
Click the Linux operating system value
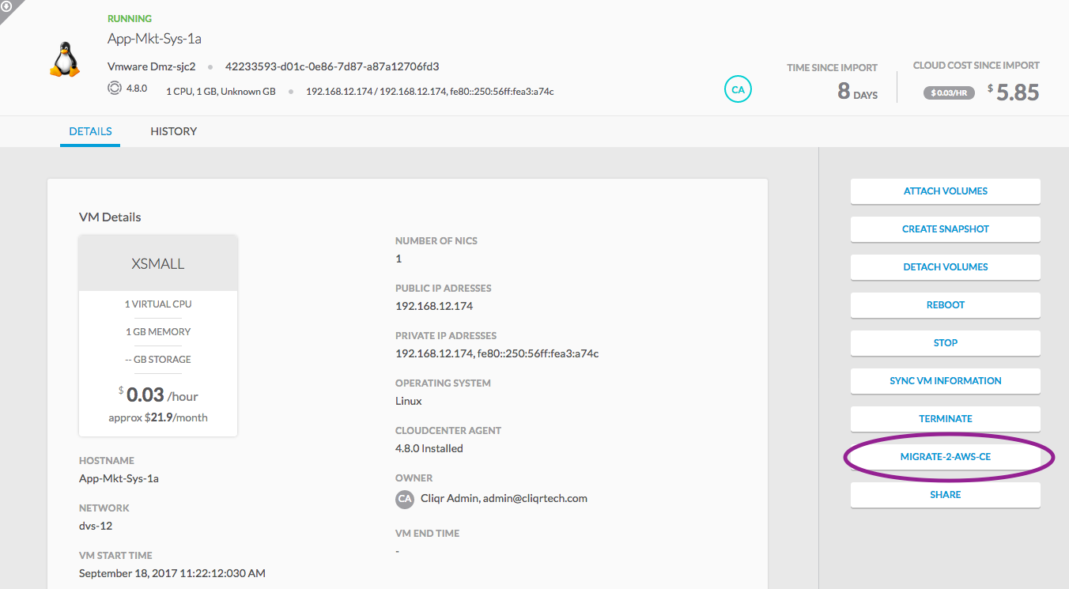pos(409,401)
